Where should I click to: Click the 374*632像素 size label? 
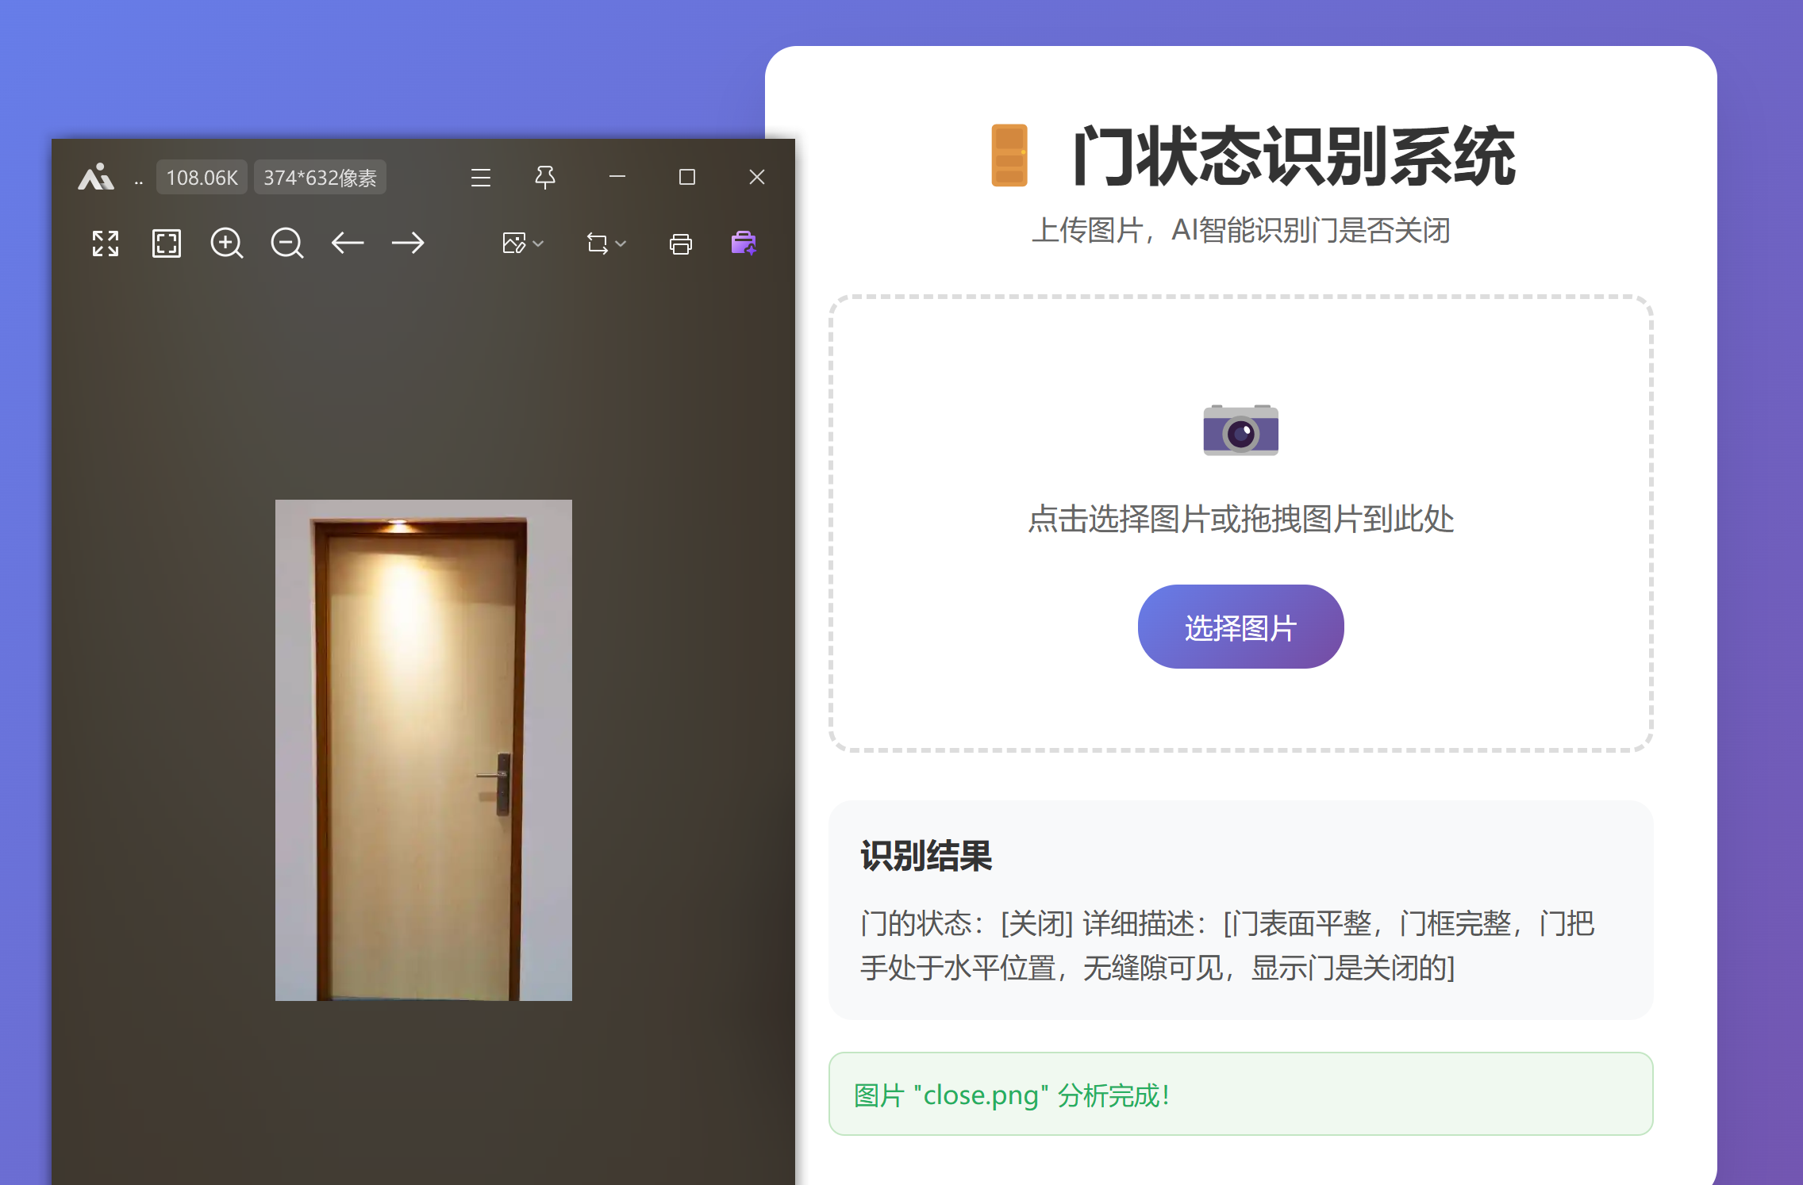[320, 178]
